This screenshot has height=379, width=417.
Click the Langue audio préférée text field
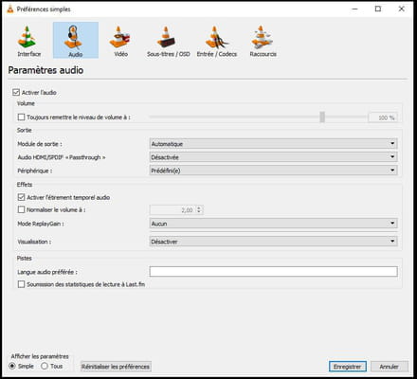[273, 272]
